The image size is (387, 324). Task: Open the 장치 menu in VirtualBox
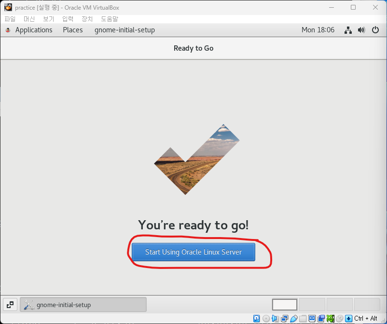(x=87, y=19)
